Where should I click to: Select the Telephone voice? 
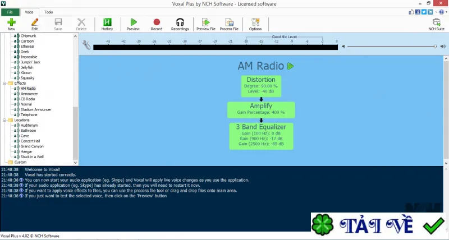(x=29, y=115)
